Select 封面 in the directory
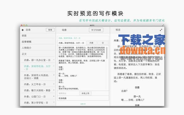Screen dimensions: 184x115 [38, 36]
